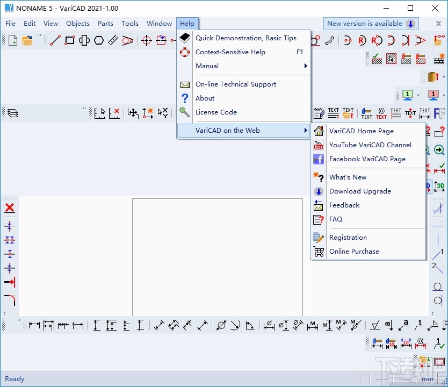Select Quick Demonstration, Basic Tips
This screenshot has width=448, height=387.
(243, 38)
